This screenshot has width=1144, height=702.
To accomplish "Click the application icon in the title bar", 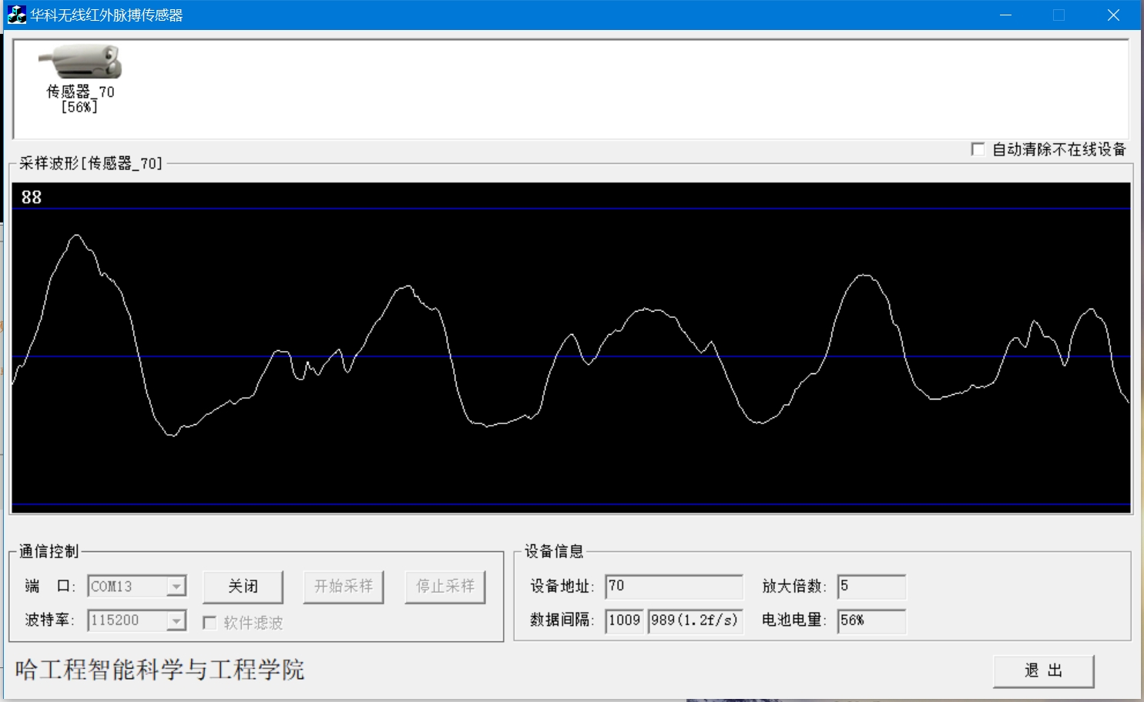I will tap(17, 15).
